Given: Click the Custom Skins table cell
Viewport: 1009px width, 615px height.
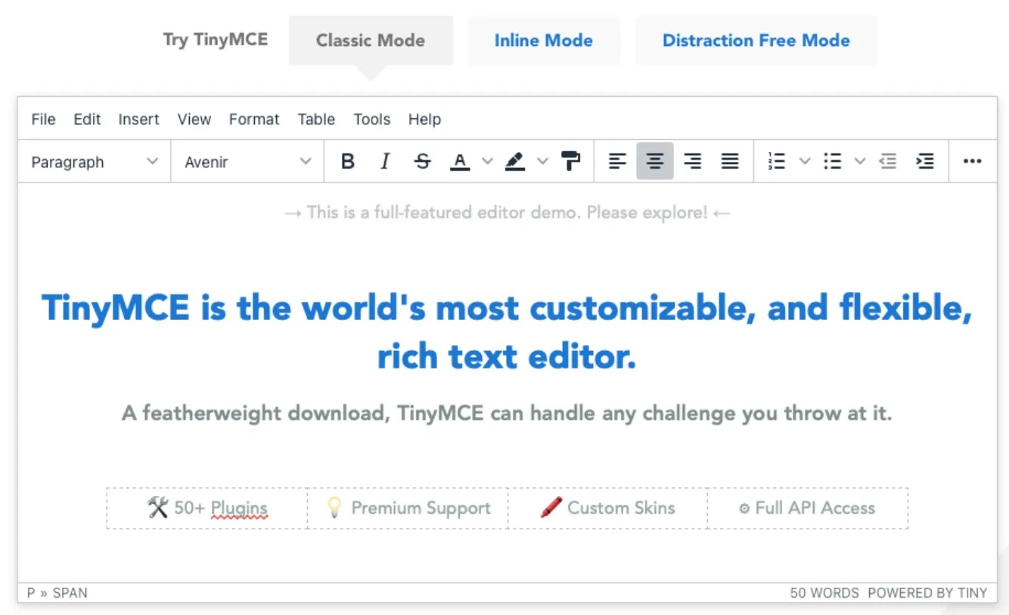Looking at the screenshot, I should point(607,508).
